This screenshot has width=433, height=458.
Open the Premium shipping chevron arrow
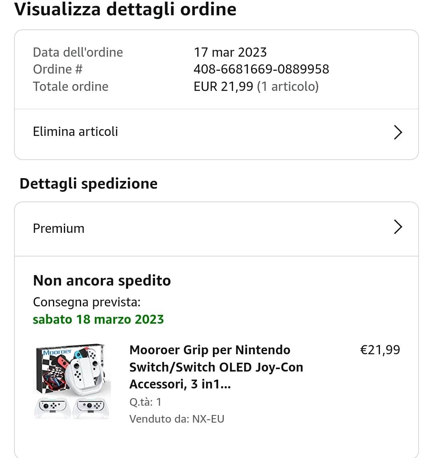click(x=398, y=227)
